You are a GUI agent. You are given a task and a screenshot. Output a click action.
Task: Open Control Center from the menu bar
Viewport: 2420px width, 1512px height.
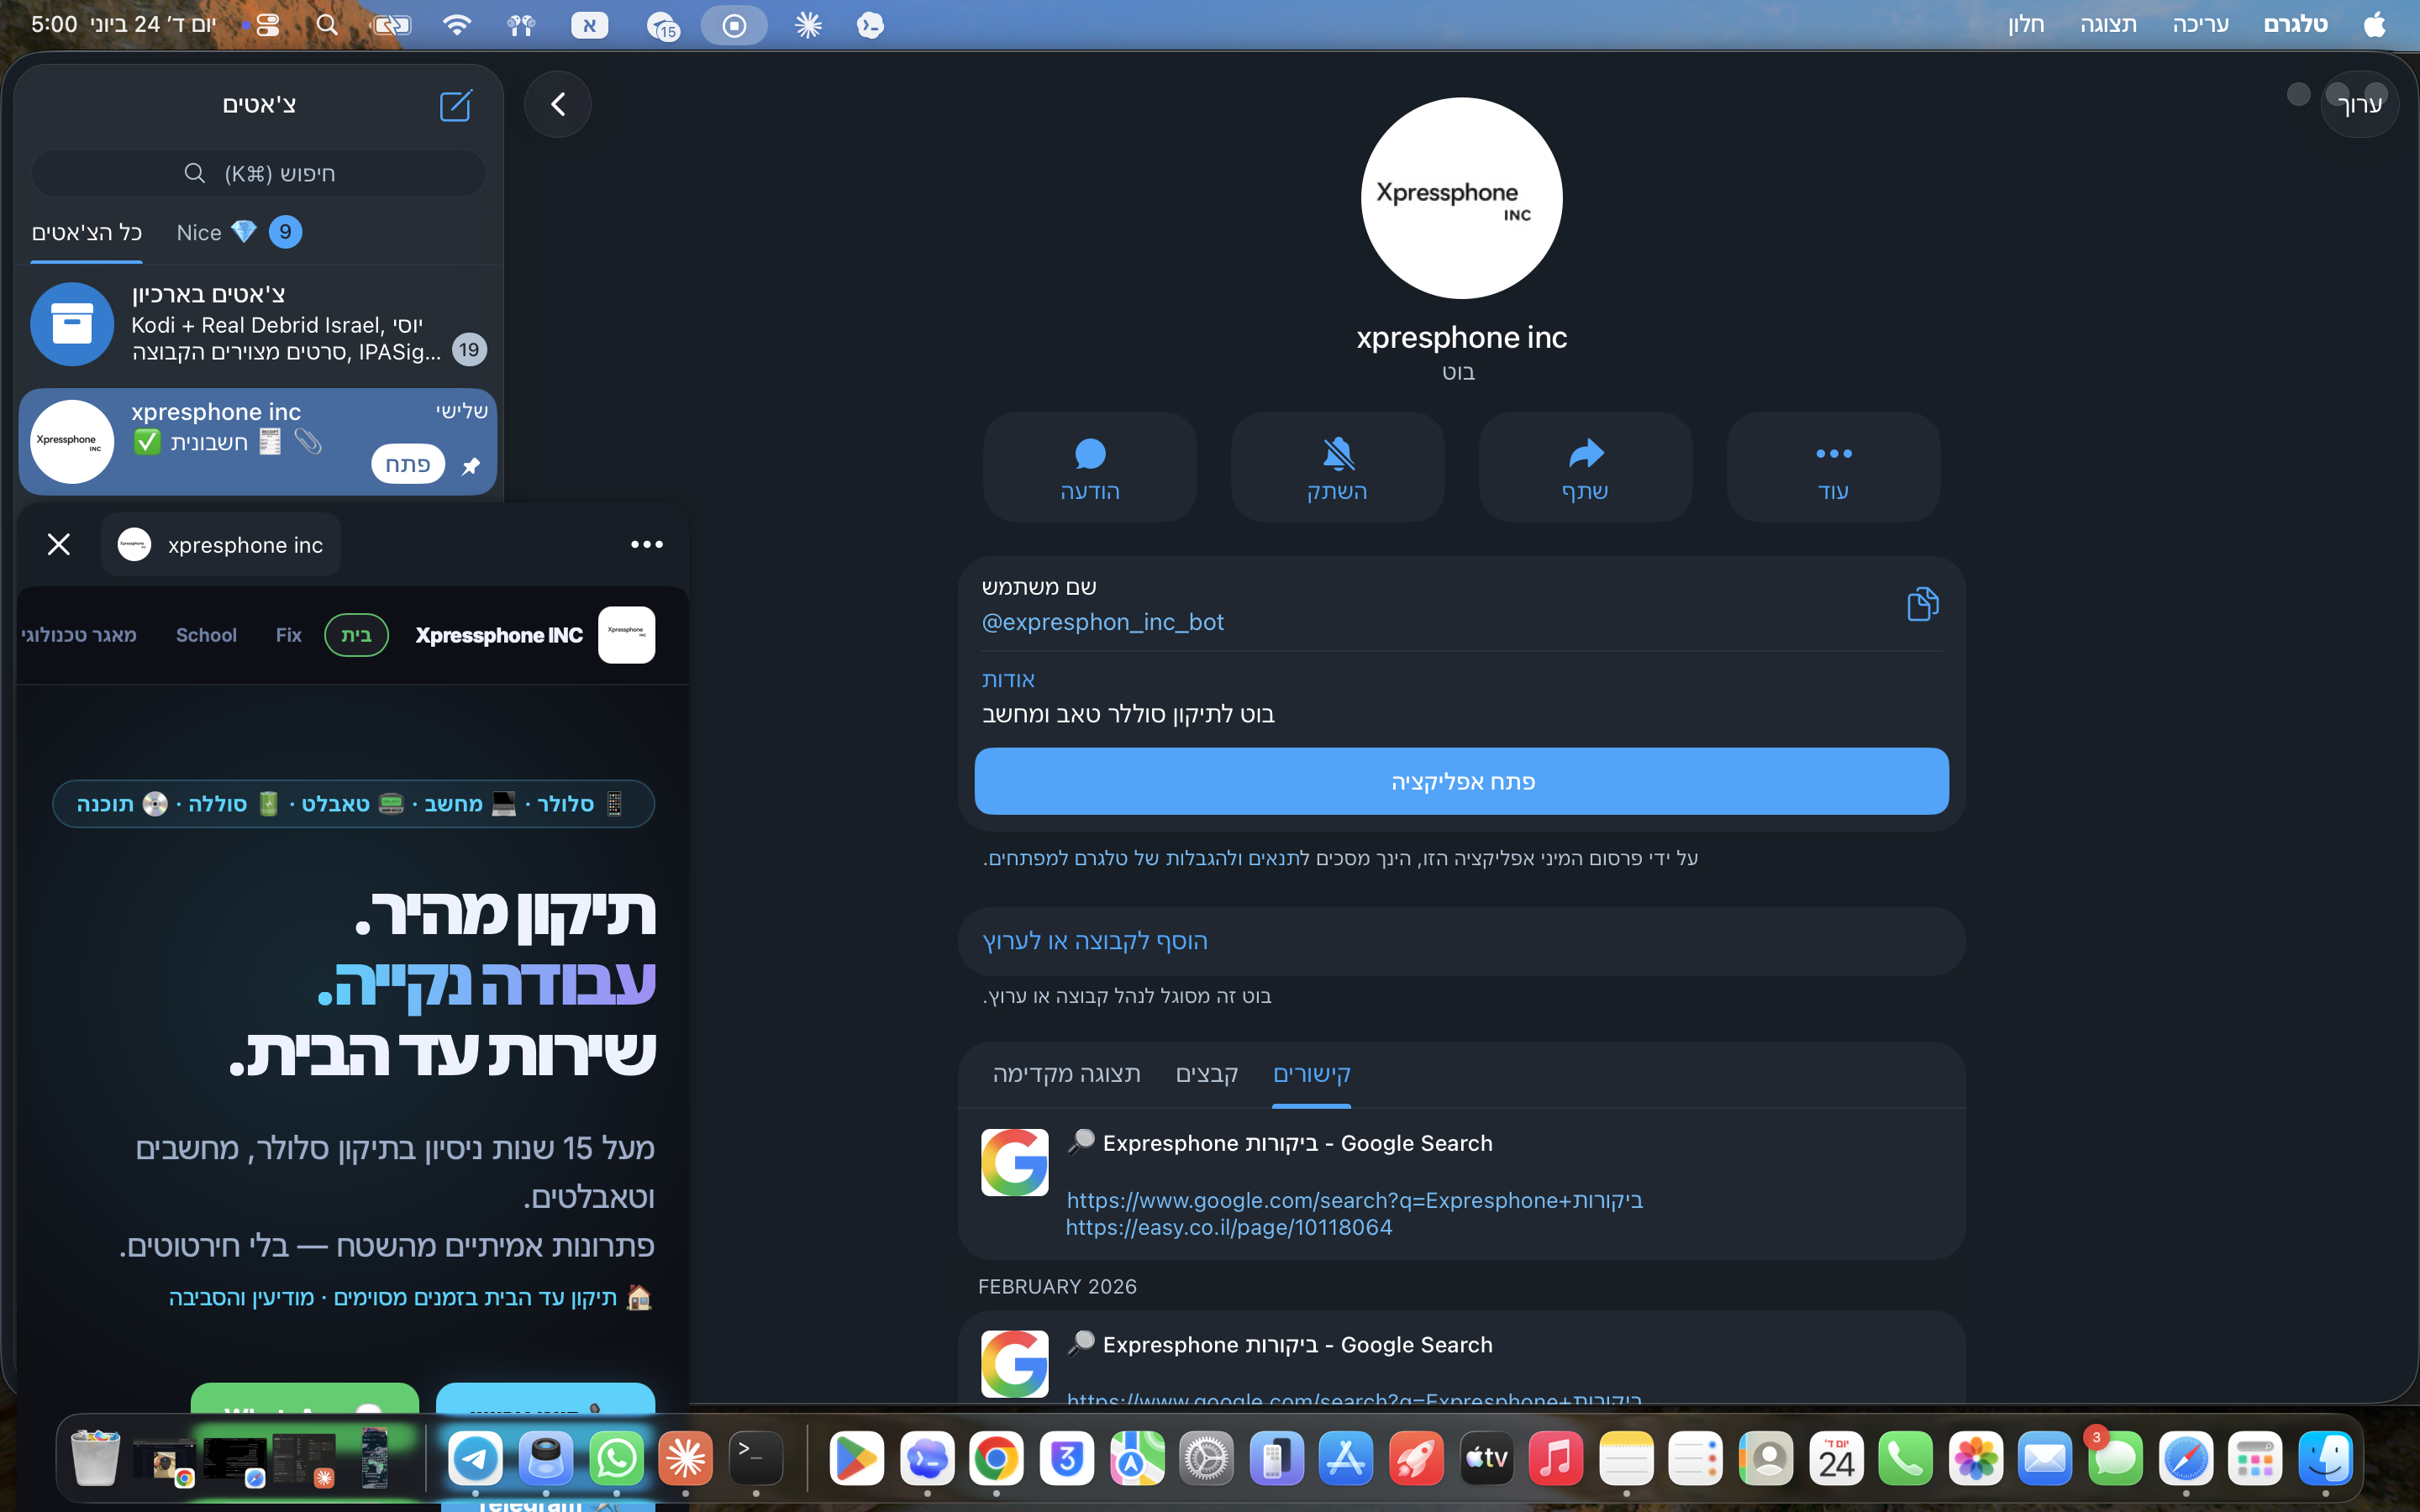tap(267, 25)
